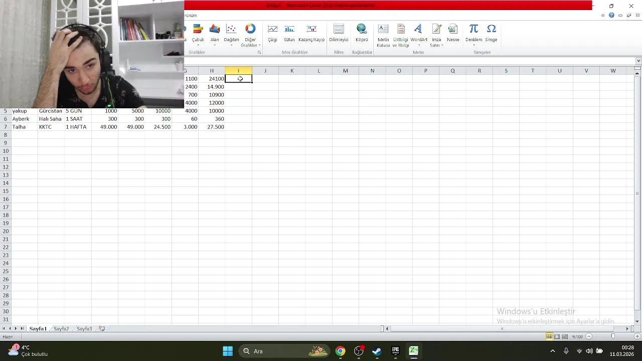642x361 pixels.
Task: Switch to Page Break Preview view
Action: (565, 336)
